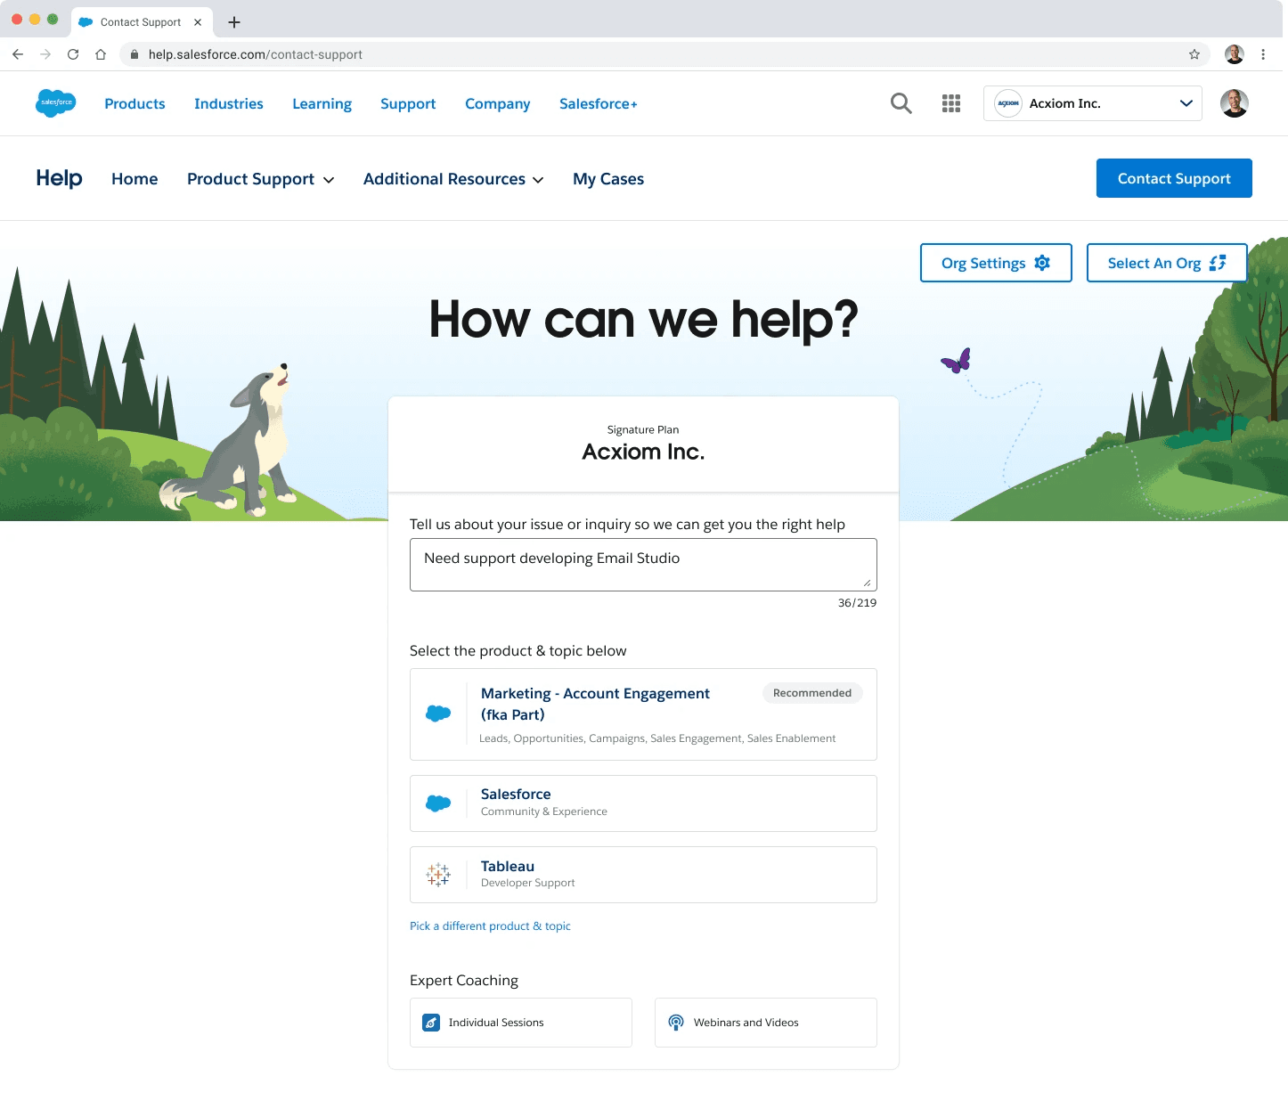Click the Help heading link
Screen dimensions: 1288x1109
click(x=59, y=178)
